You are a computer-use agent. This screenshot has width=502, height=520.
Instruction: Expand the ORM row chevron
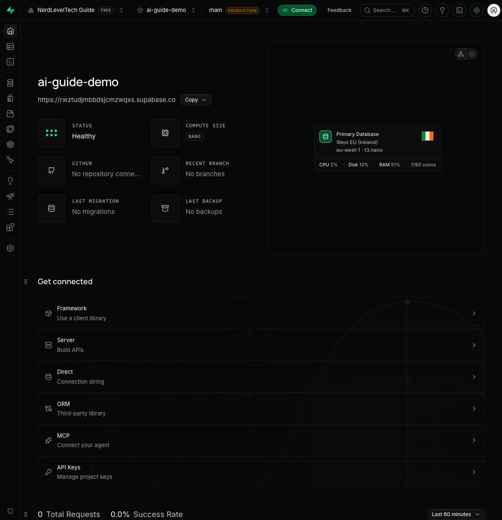[474, 409]
